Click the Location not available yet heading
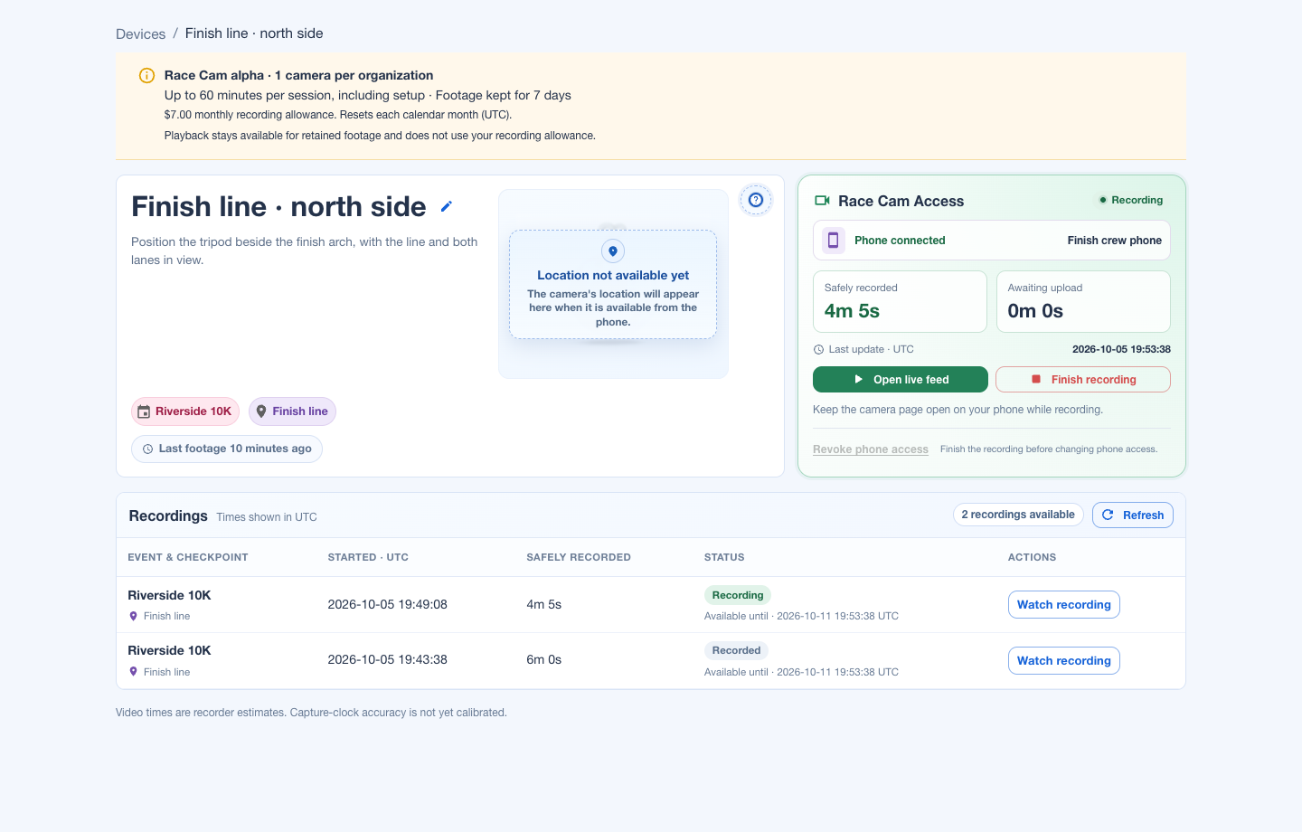1302x832 pixels. click(x=613, y=275)
